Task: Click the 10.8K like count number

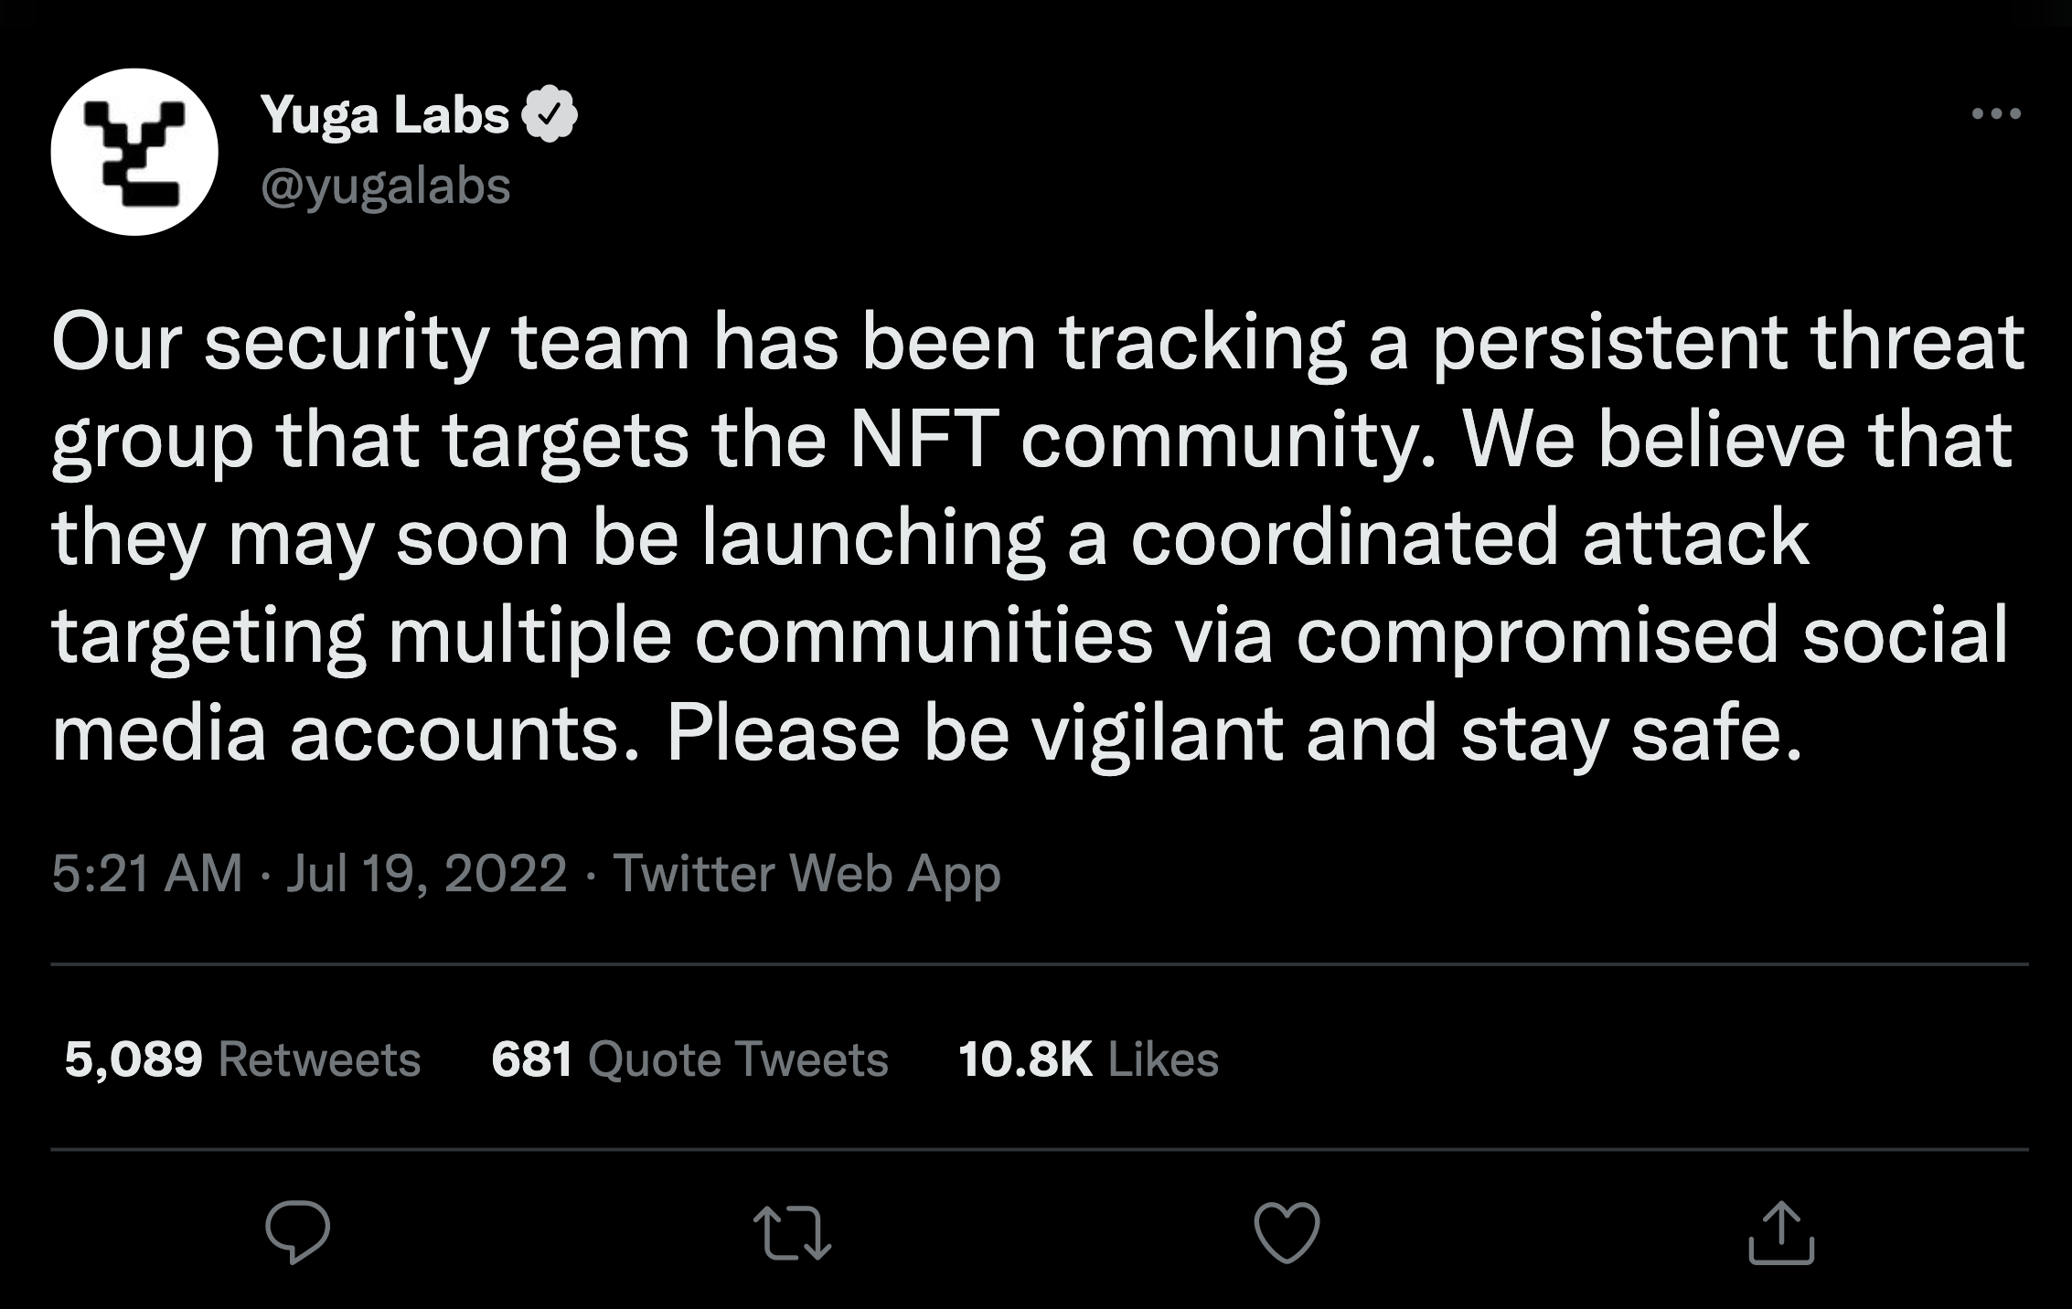Action: (1025, 1059)
